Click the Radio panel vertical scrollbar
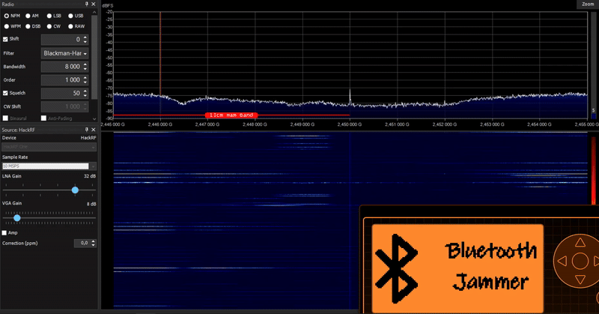The height and width of the screenshot is (314, 599). click(x=94, y=58)
